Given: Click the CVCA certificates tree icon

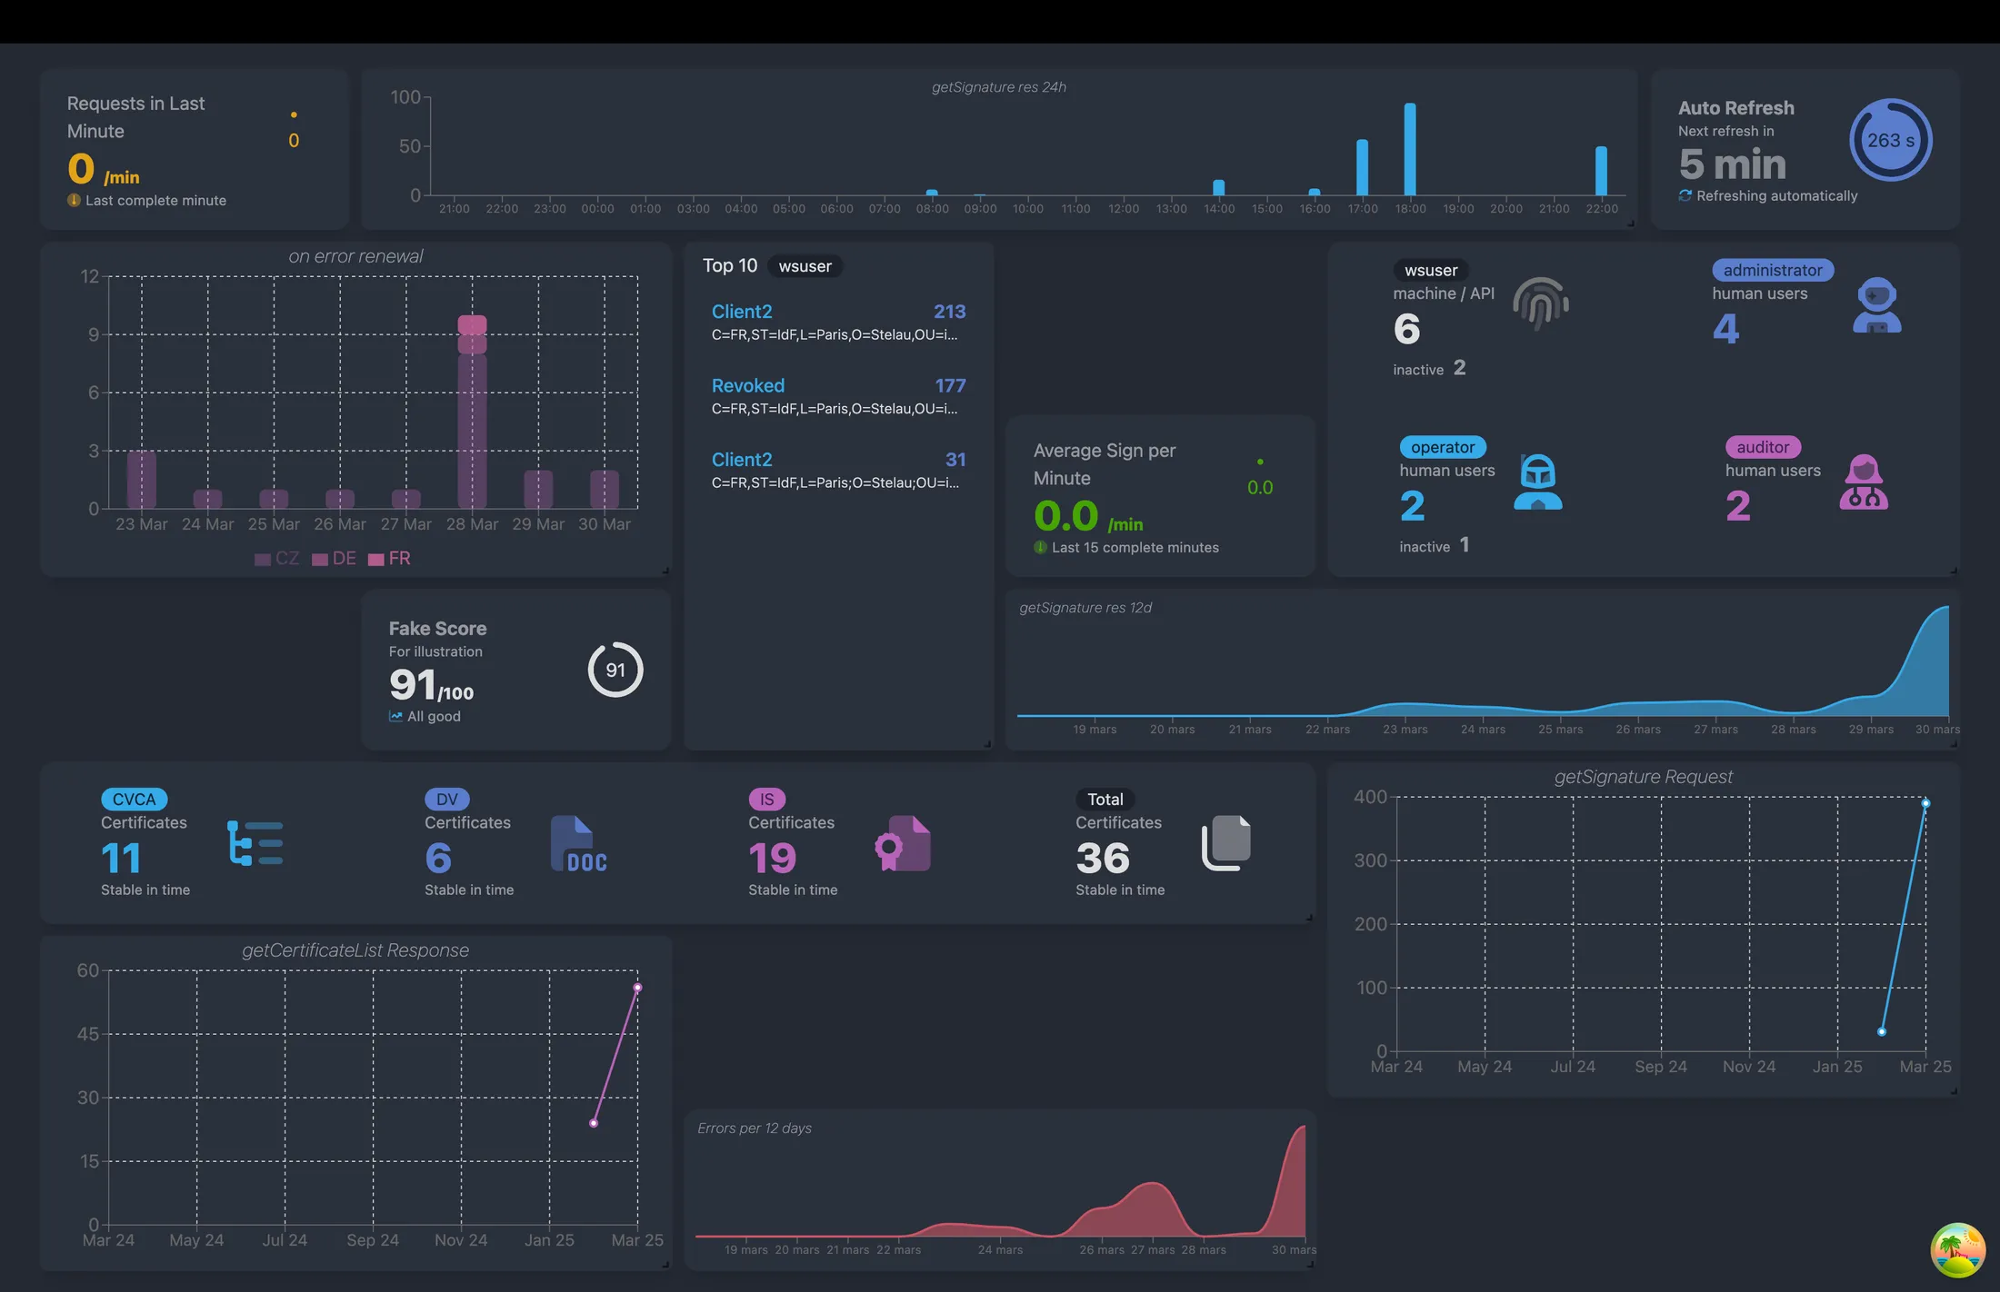Looking at the screenshot, I should (255, 843).
